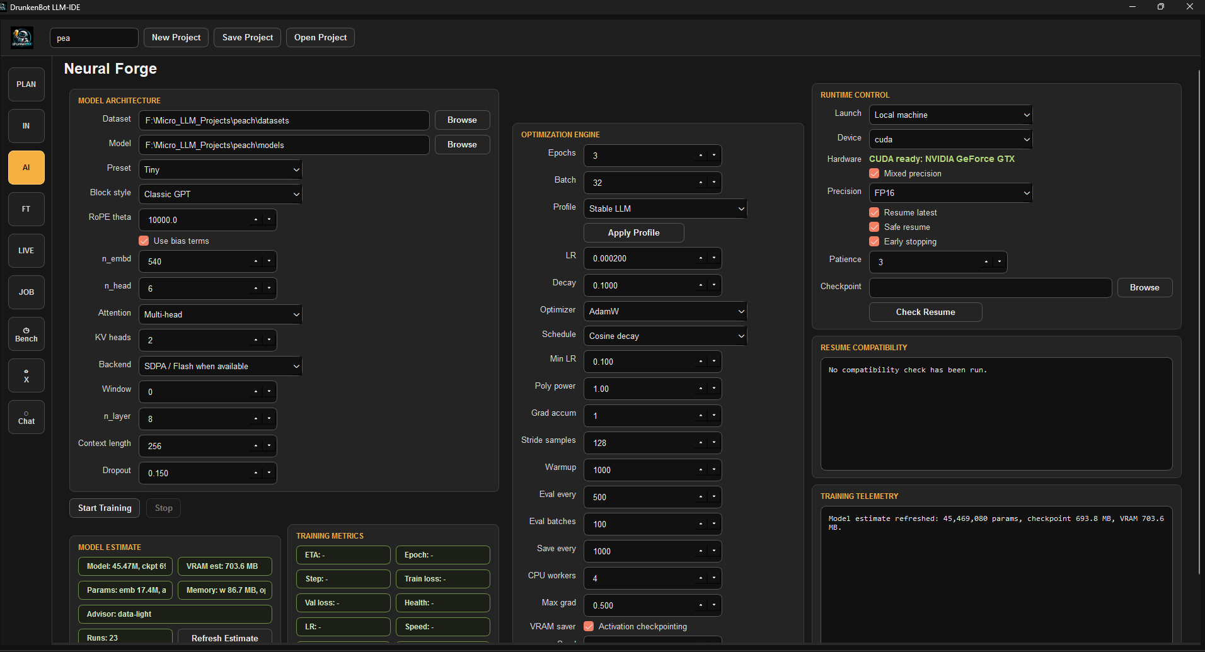Click the Check Resume button

click(925, 312)
